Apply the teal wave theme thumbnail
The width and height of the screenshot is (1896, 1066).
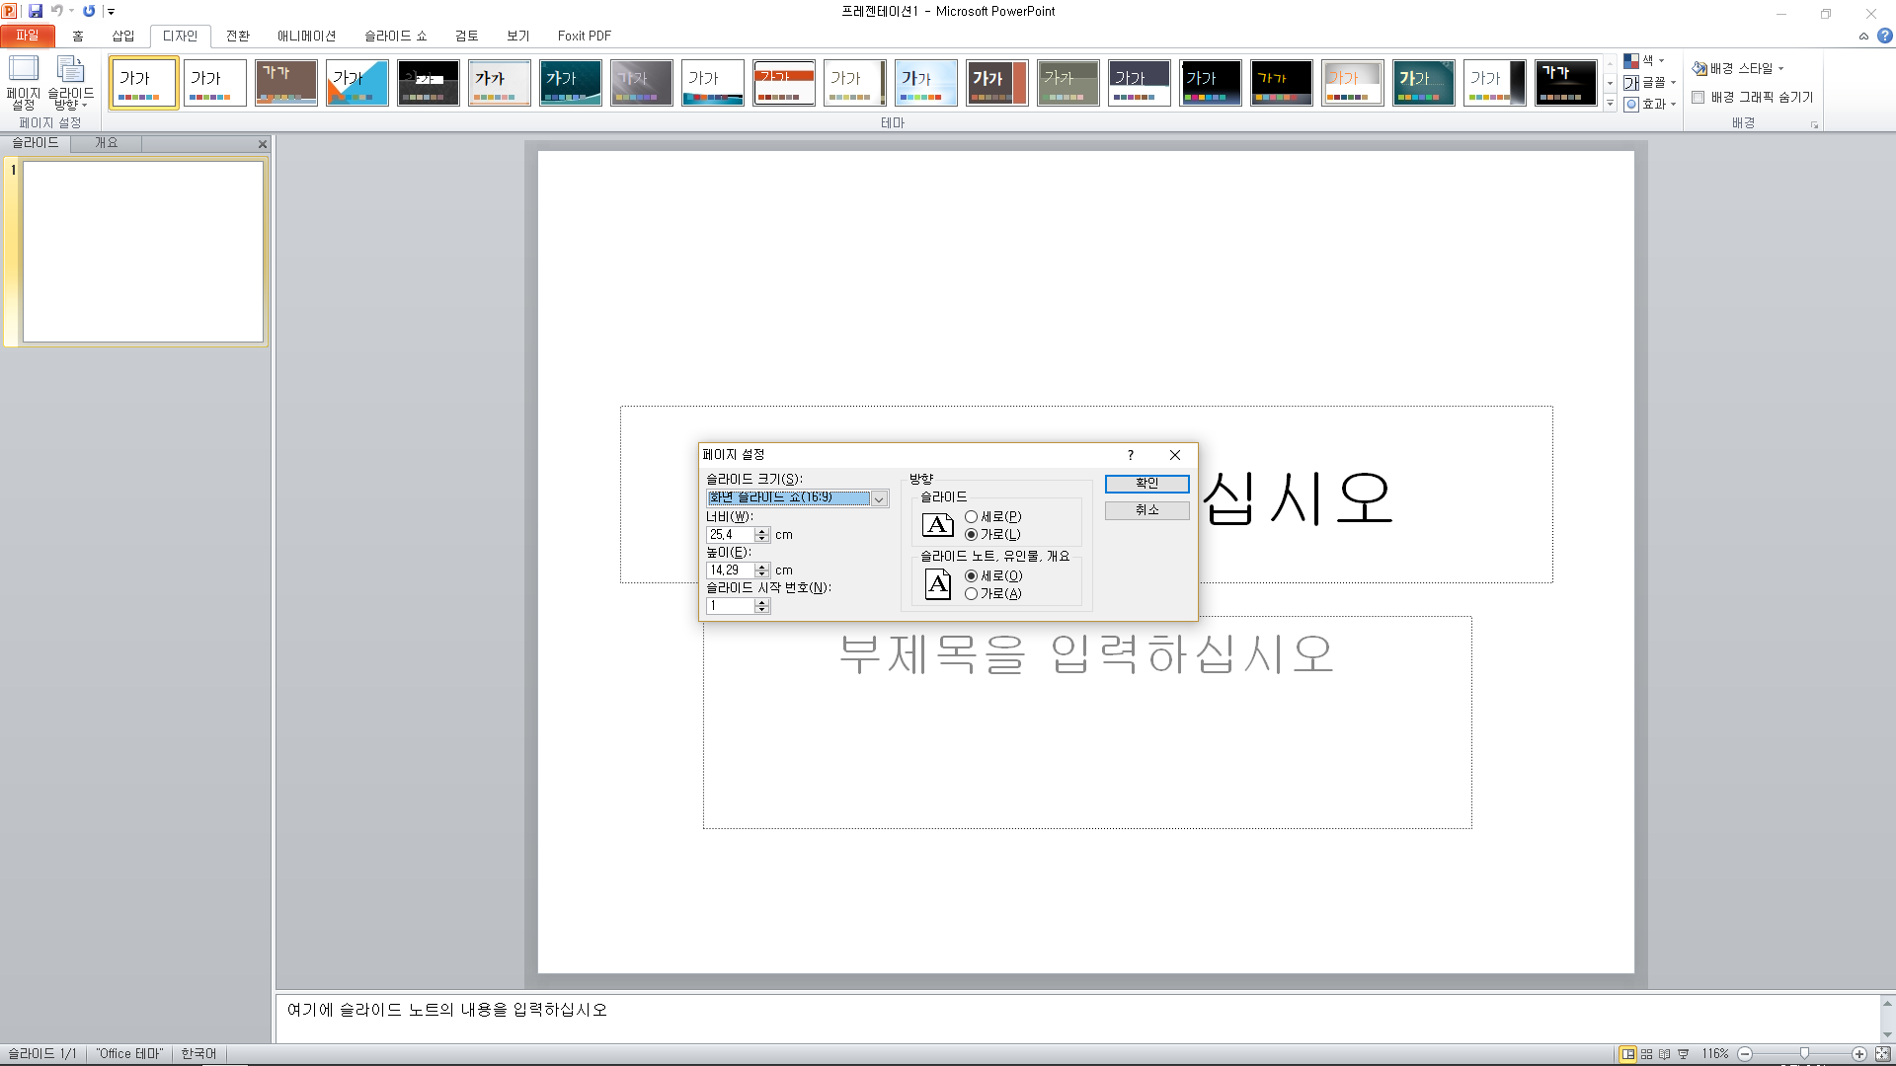(x=571, y=83)
